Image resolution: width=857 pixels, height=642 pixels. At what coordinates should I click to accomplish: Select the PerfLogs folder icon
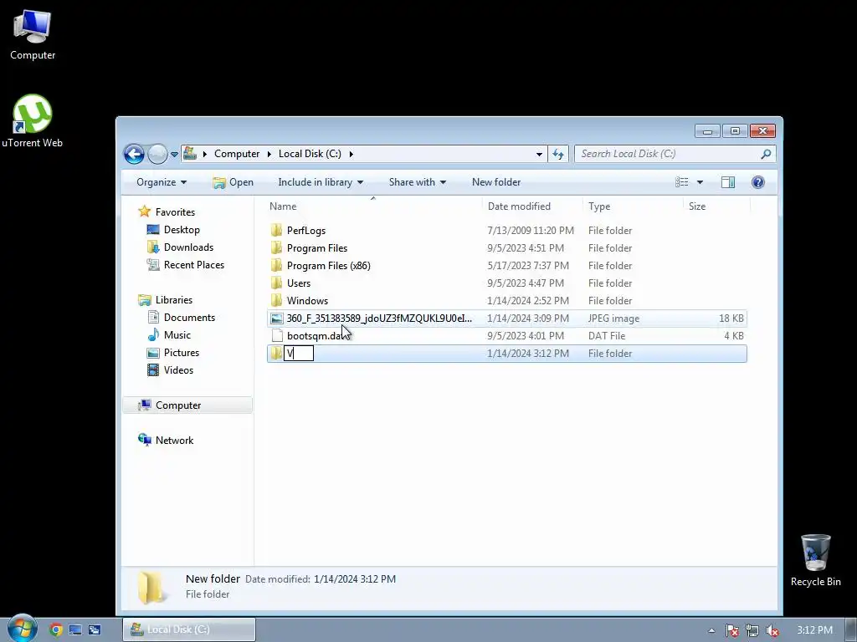point(276,231)
